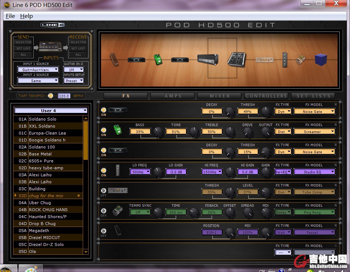The width and height of the screenshot is (350, 272).
Task: Select the mixer block in signal chain
Action: 236,59
